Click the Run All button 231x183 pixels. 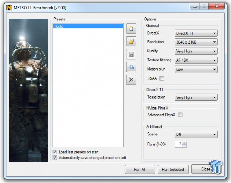[x=140, y=169]
